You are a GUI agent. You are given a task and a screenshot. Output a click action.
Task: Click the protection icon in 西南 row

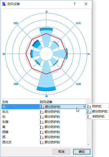tap(42, 132)
